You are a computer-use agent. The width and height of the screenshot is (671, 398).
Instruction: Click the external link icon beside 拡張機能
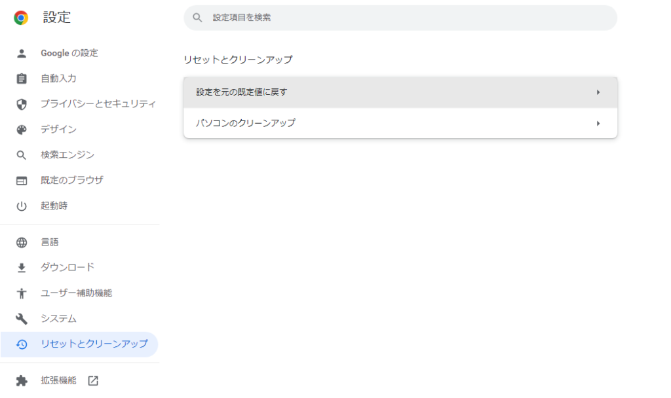(93, 380)
